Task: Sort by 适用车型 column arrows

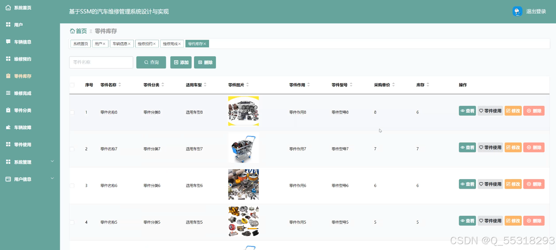Action: pyautogui.click(x=205, y=85)
